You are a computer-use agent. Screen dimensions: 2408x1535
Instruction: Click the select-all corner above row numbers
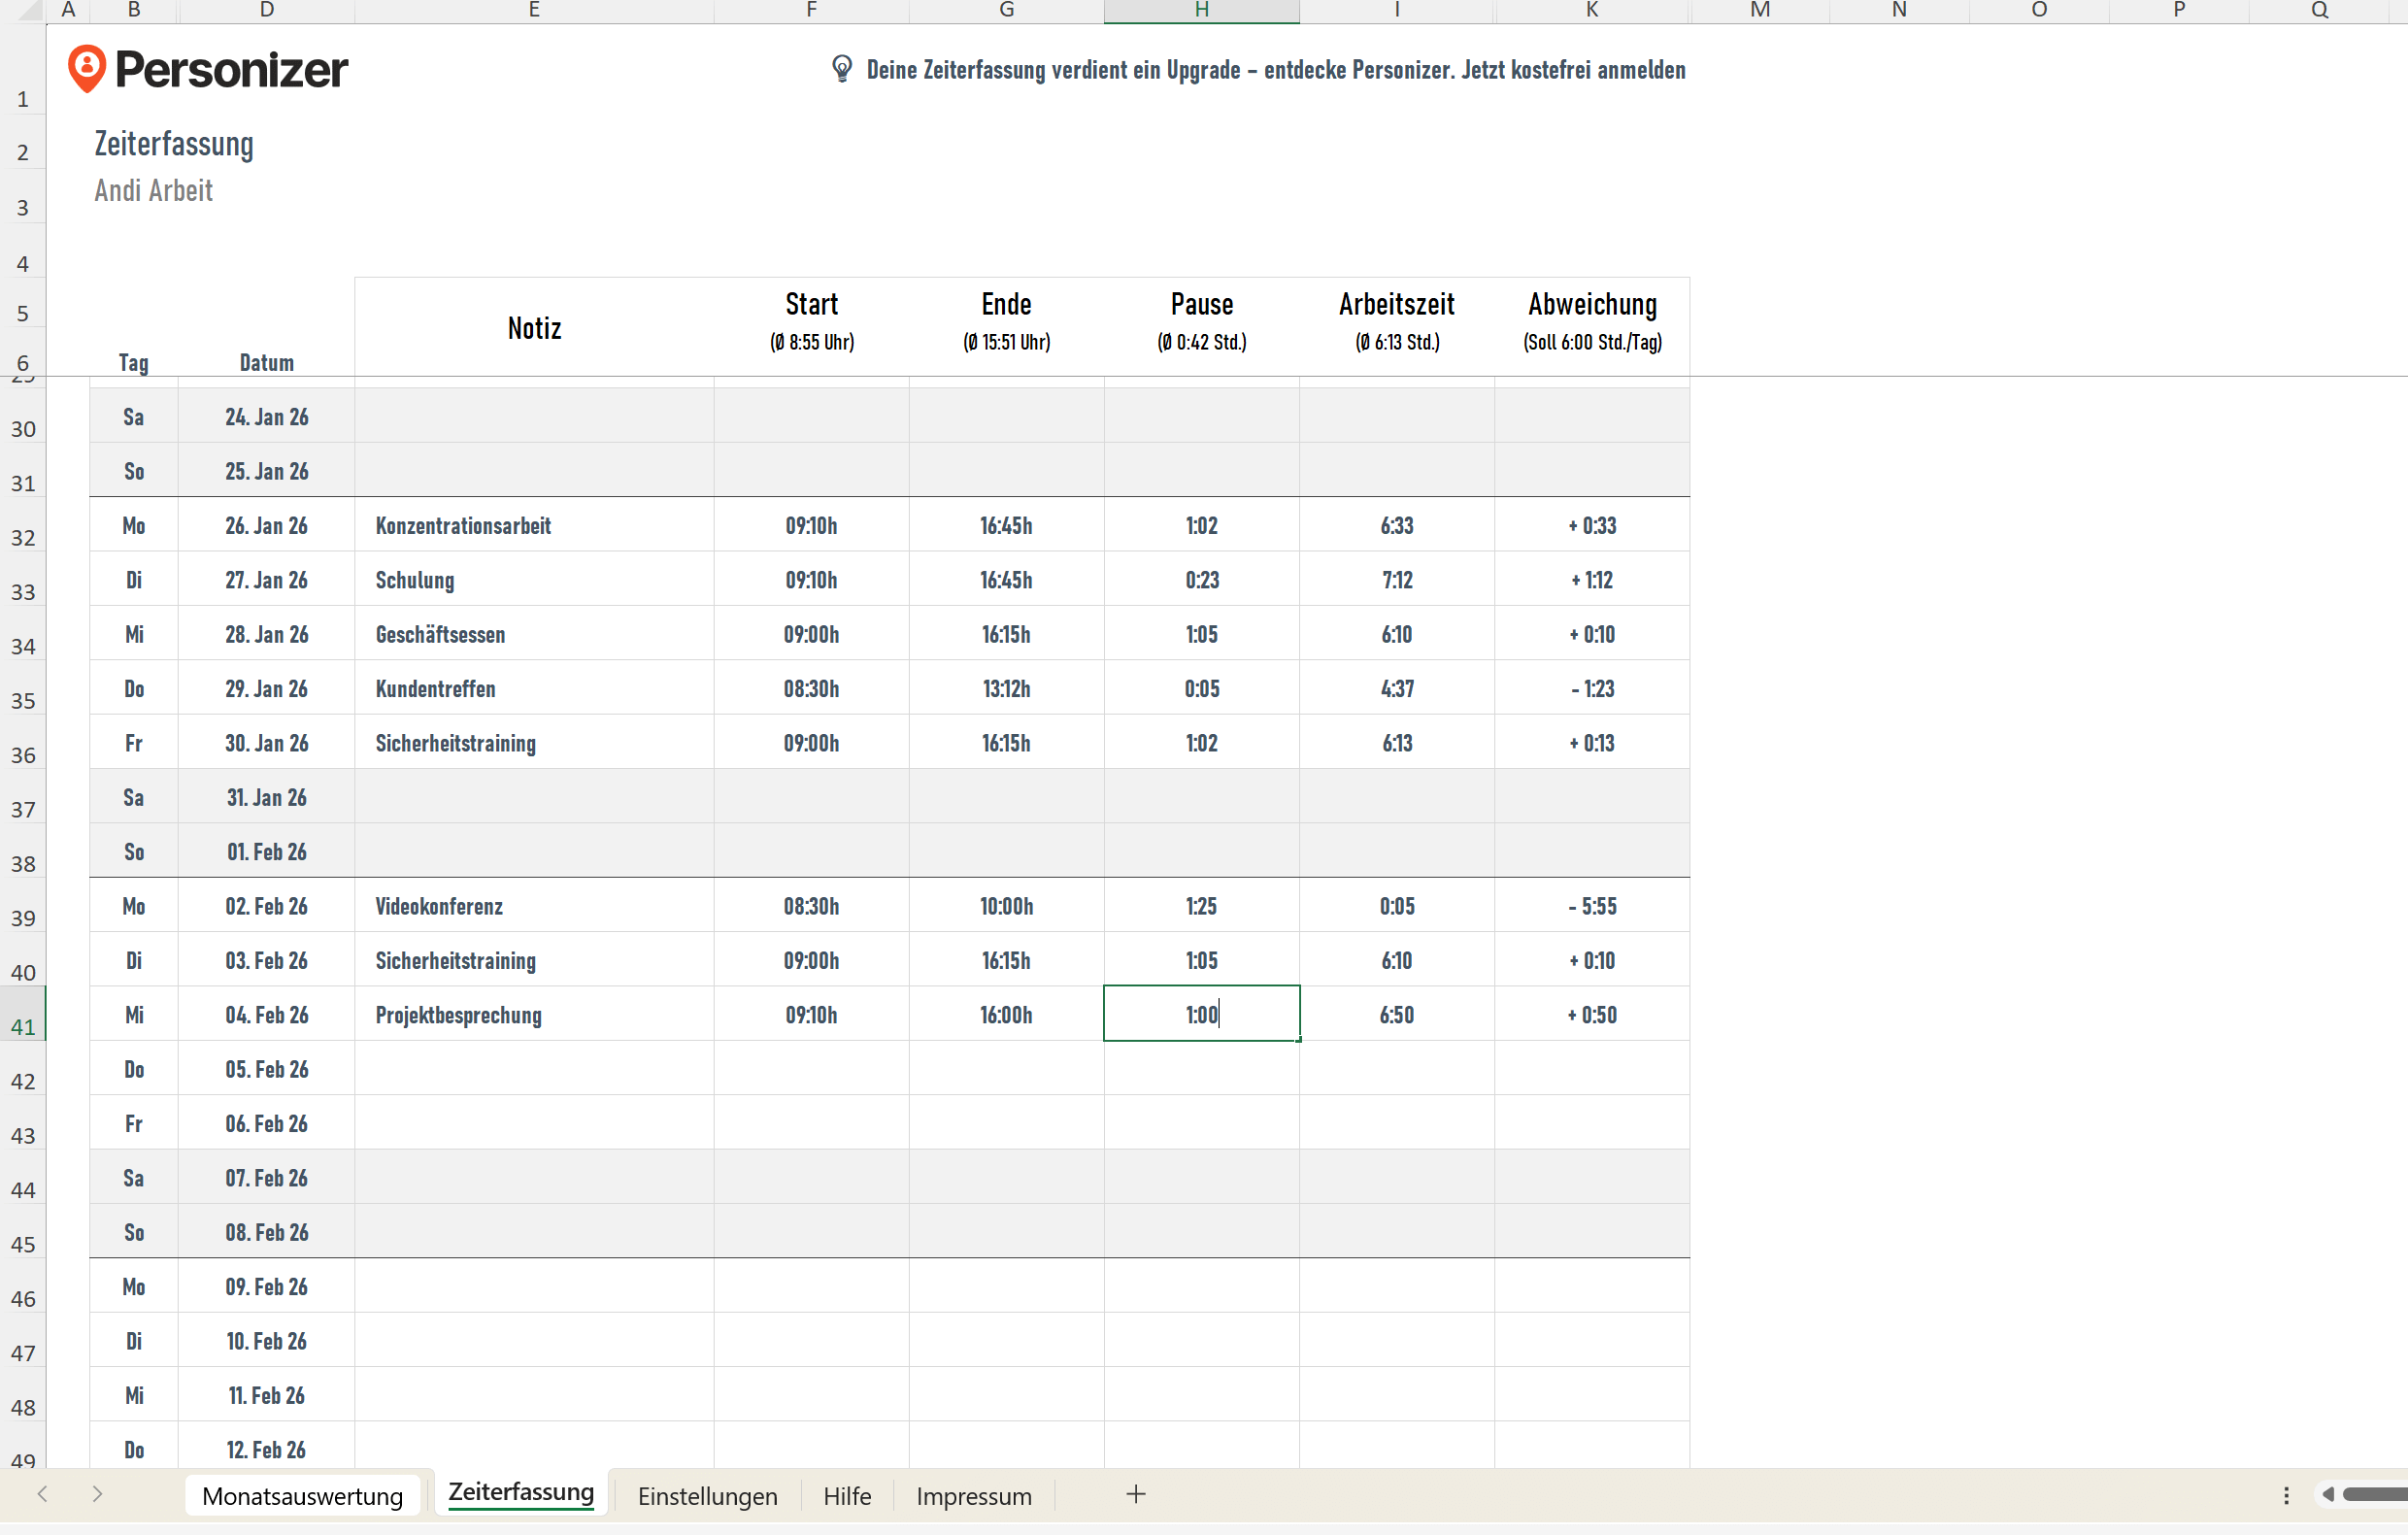[24, 11]
